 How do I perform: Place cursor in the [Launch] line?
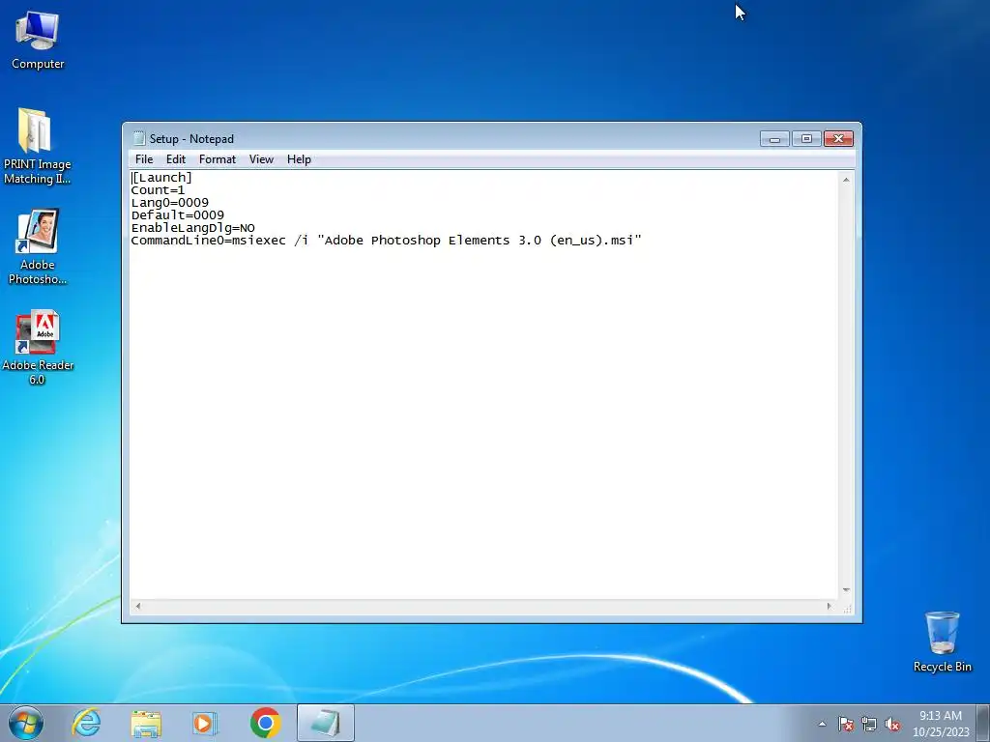tap(161, 178)
